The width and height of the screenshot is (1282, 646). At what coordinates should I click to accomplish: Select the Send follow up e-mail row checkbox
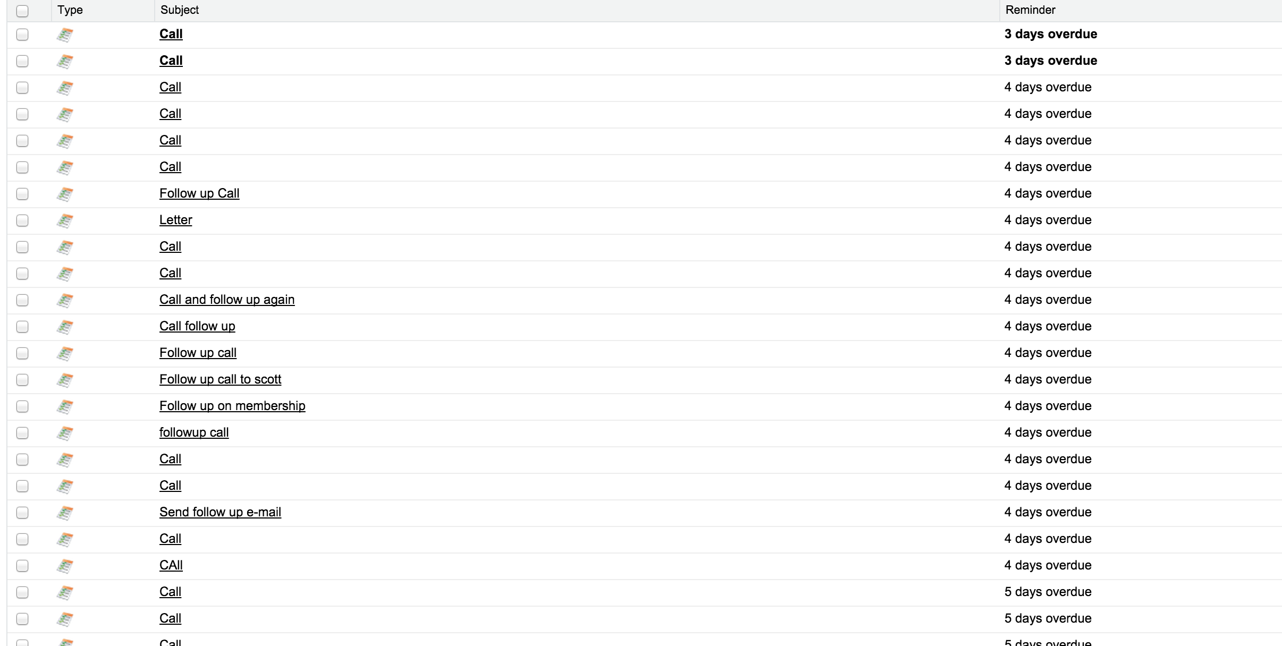click(x=22, y=513)
